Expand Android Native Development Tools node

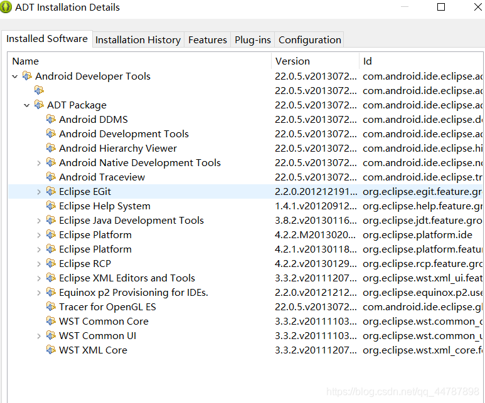39,163
